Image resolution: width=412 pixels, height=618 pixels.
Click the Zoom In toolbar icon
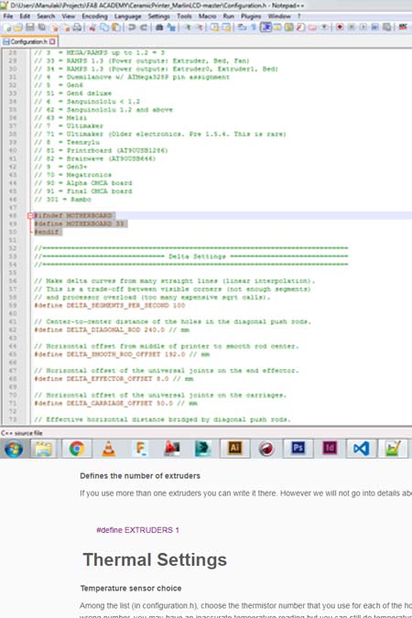tap(188, 27)
